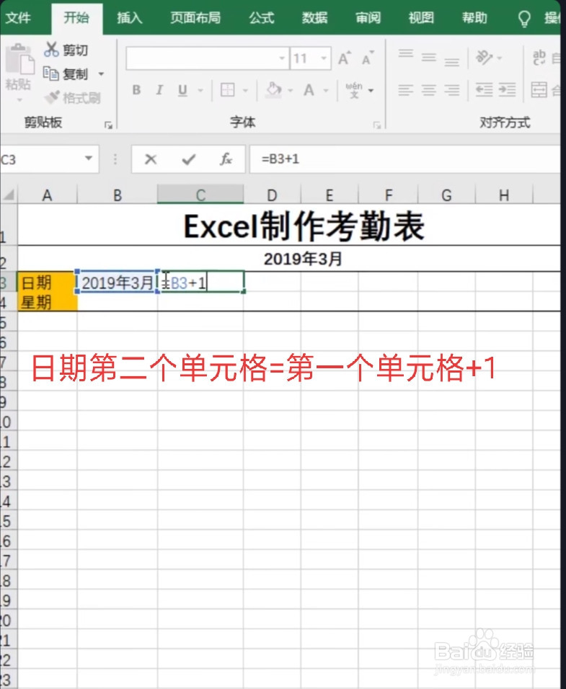Click the Merge and Center icon
This screenshot has width=566, height=689.
coord(539,89)
